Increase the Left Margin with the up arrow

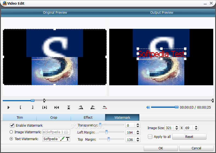click(x=138, y=131)
